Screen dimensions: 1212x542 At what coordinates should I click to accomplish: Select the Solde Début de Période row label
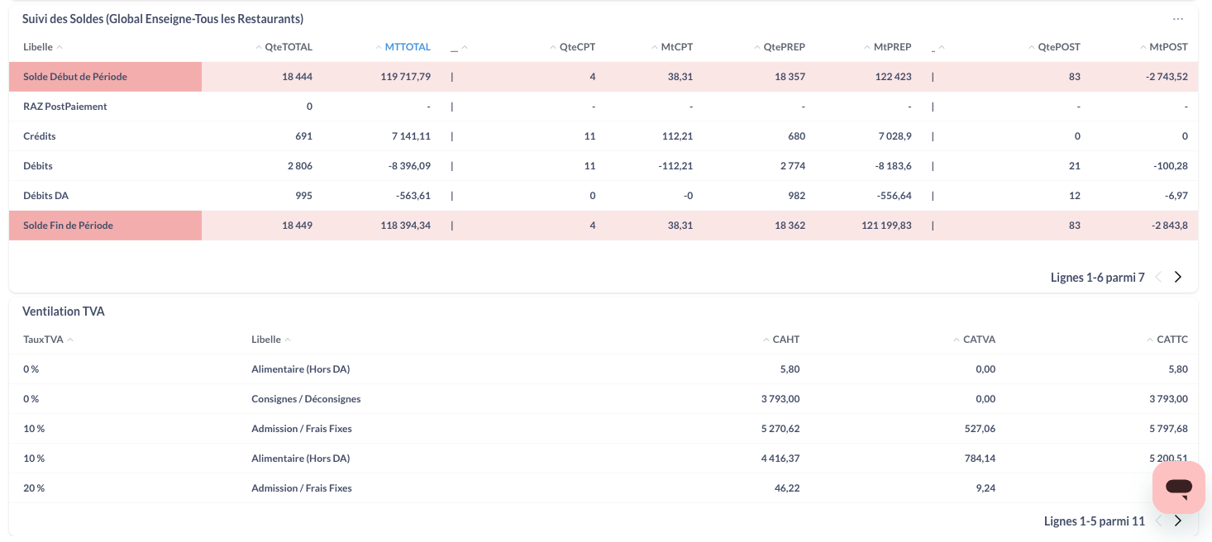click(x=75, y=77)
